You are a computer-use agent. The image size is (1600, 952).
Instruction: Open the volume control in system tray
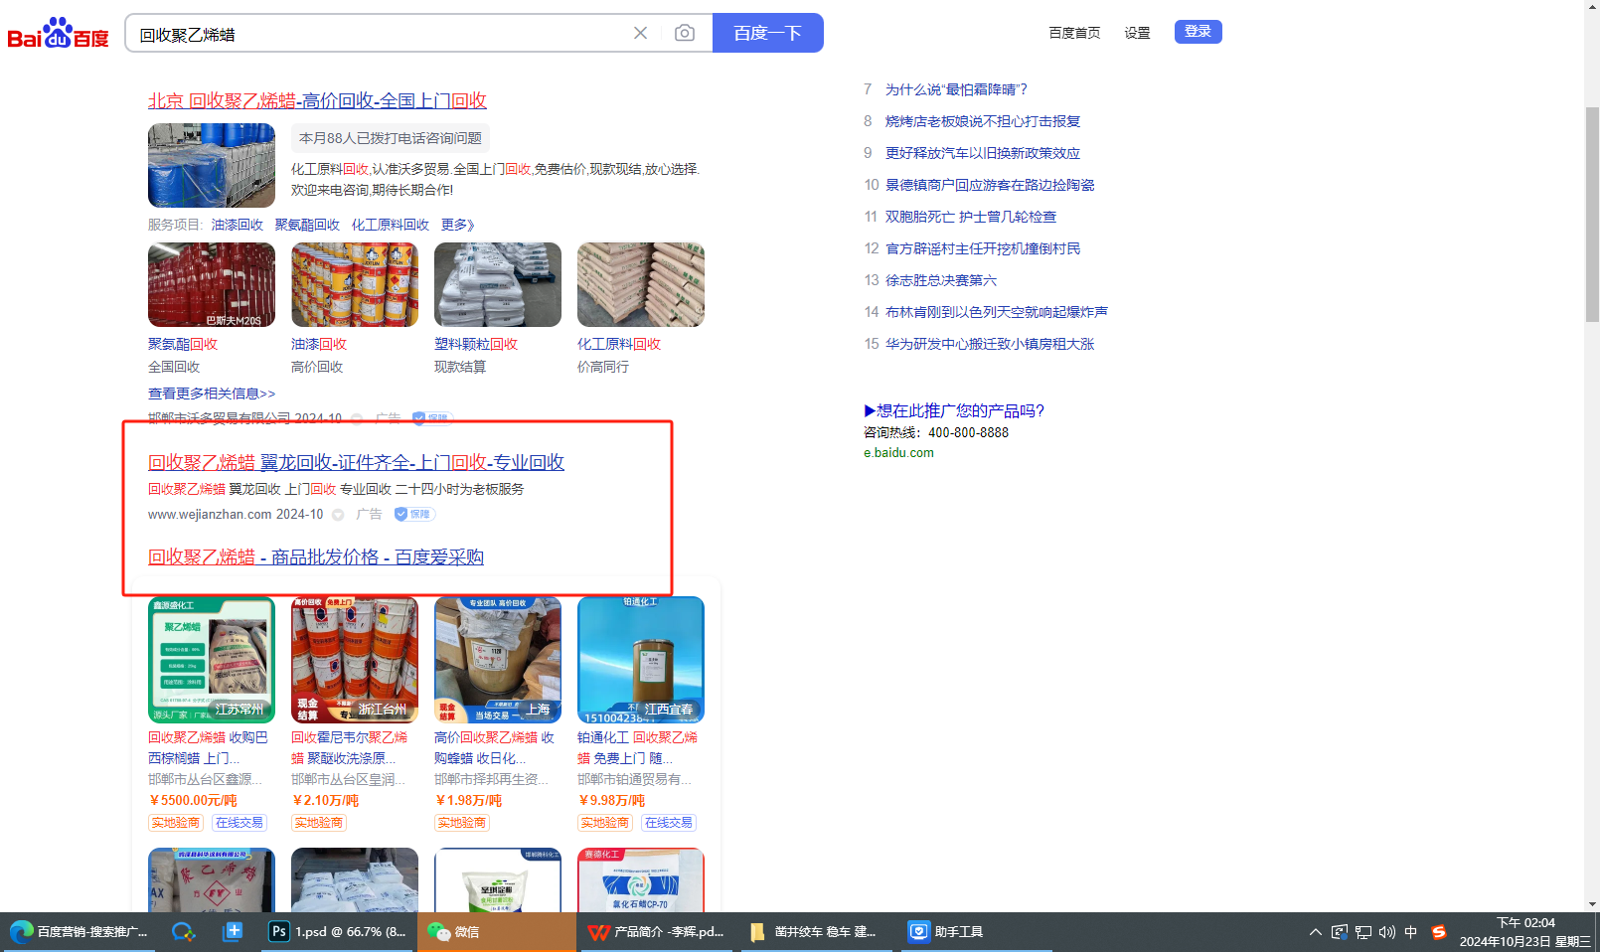click(1387, 932)
